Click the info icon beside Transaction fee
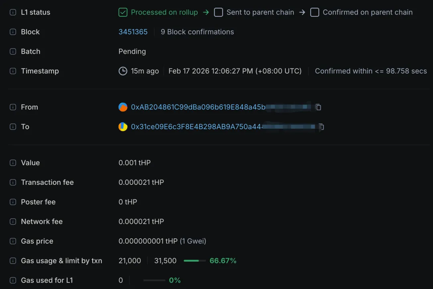Image resolution: width=433 pixels, height=289 pixels. click(13, 183)
